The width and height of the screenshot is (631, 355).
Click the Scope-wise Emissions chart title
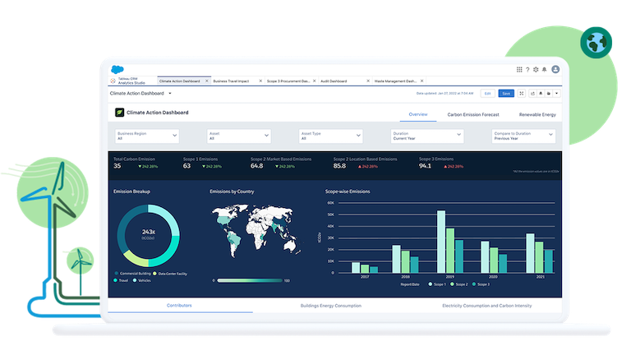348,191
